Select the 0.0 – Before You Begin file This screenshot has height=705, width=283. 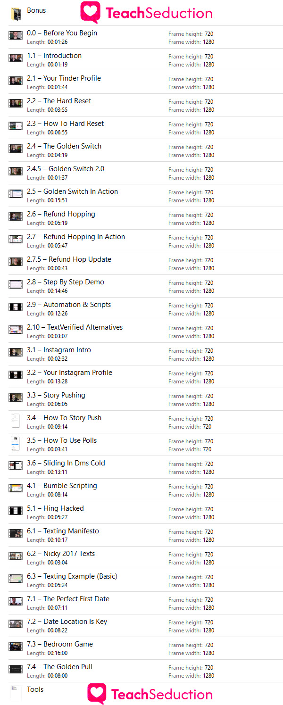pos(141,37)
